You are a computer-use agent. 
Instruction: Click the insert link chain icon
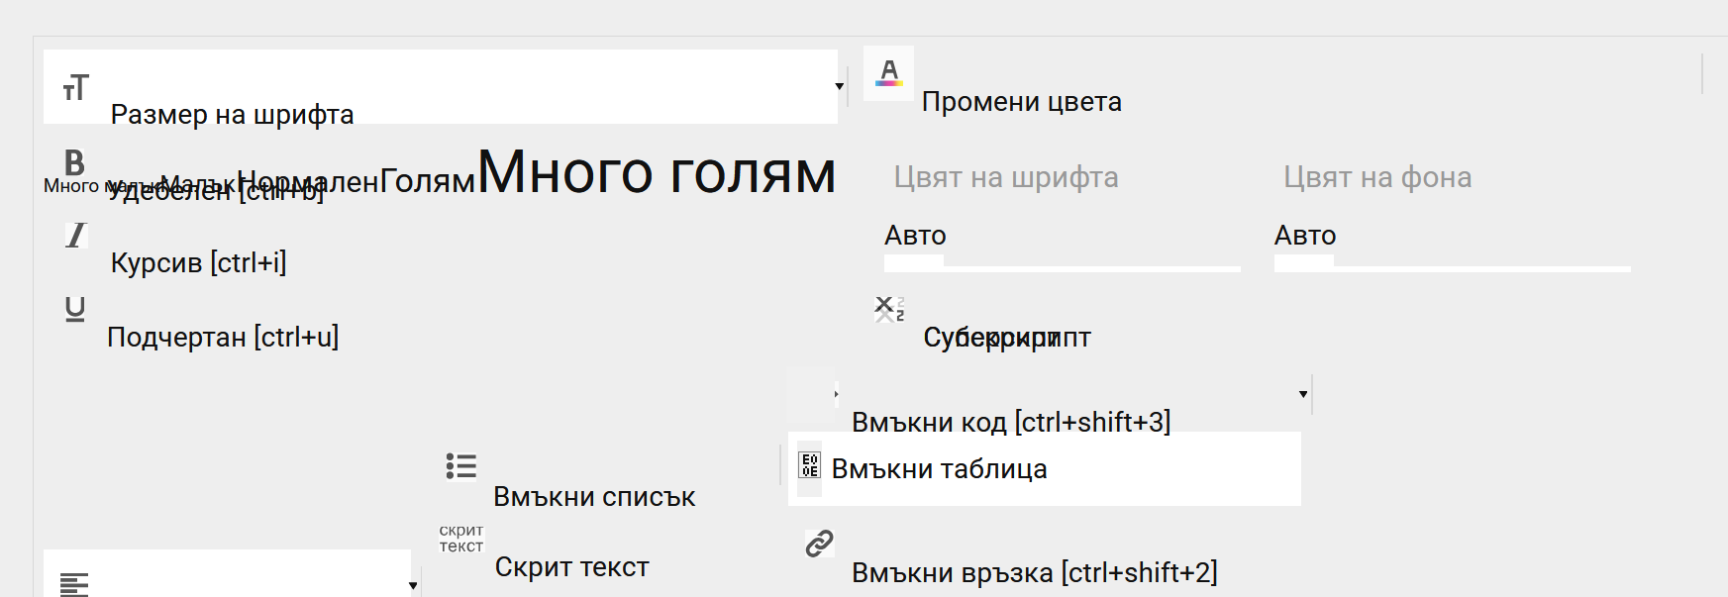[819, 543]
